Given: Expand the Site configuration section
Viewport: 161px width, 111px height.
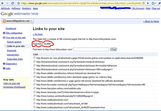Looking at the screenshot, I should click(x=4, y=33).
